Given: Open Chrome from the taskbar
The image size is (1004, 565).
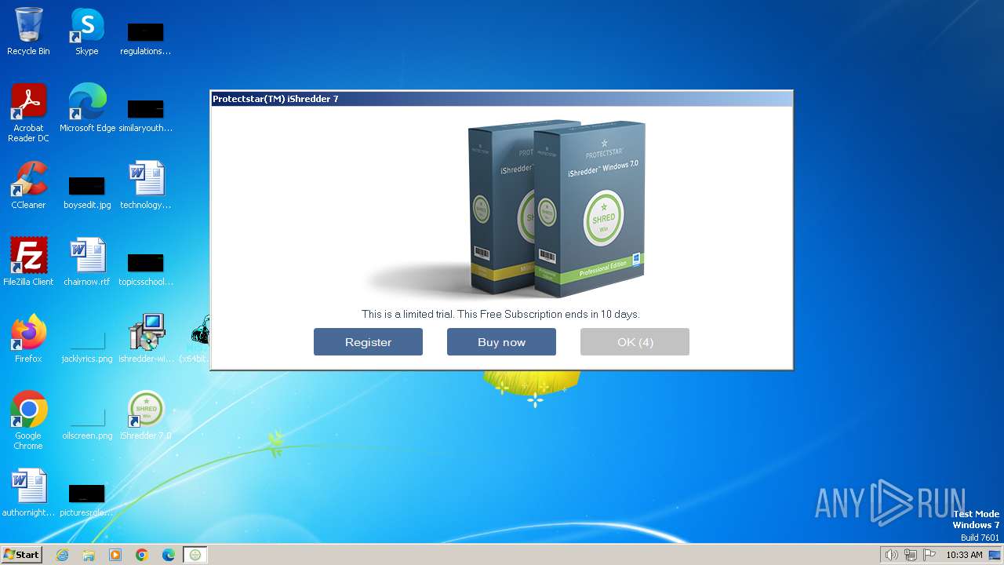Looking at the screenshot, I should point(142,555).
